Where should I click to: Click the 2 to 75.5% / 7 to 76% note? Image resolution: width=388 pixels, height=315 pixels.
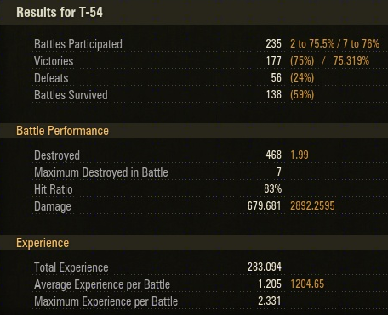(334, 44)
